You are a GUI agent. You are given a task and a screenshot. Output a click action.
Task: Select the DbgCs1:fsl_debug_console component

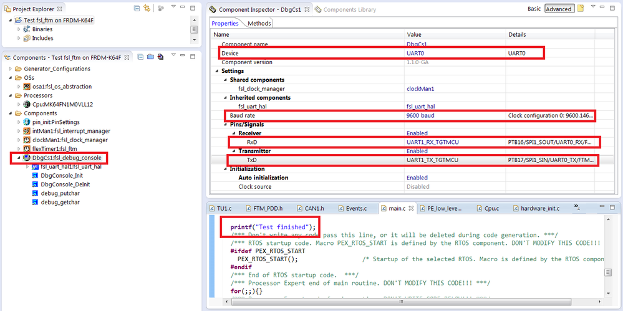pyautogui.click(x=67, y=158)
